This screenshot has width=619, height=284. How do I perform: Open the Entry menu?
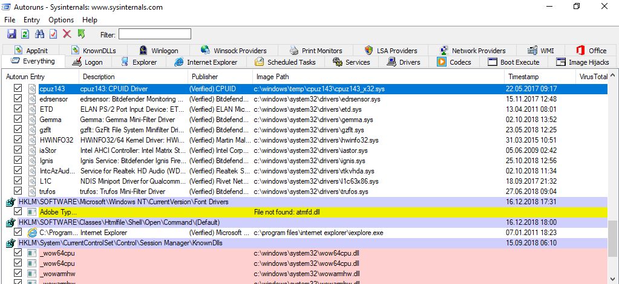31,20
